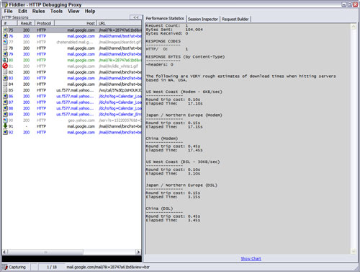Click Calendar_Err URL of session 89
This screenshot has height=272, width=360.
120,114
